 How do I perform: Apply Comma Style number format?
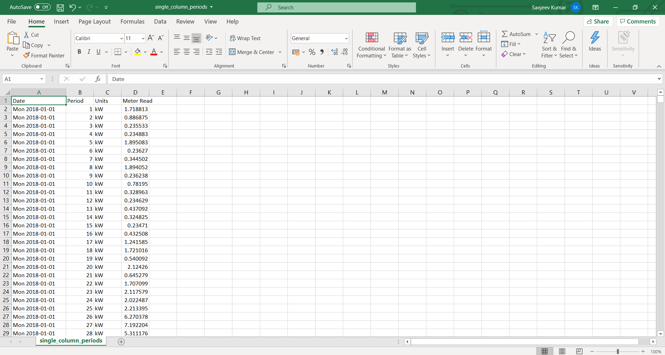click(322, 52)
